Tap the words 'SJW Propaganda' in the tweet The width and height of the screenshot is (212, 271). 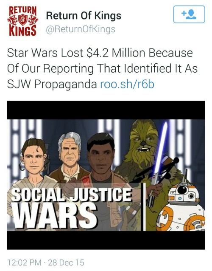(x=52, y=85)
